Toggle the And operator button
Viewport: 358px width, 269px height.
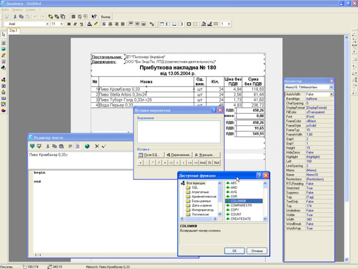click(202, 162)
